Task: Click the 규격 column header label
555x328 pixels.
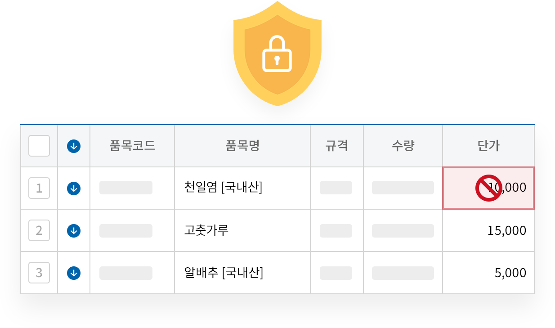Action: point(336,146)
